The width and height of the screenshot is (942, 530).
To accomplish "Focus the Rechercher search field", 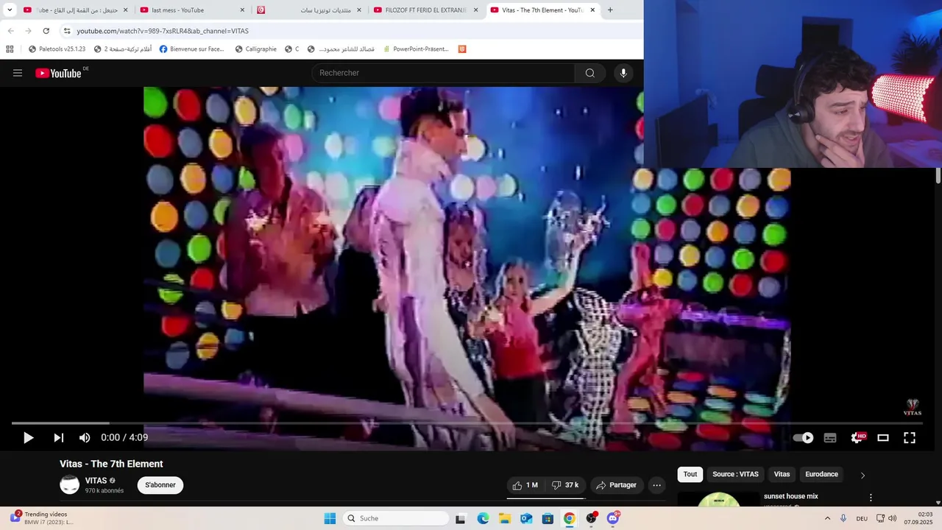I will (443, 73).
